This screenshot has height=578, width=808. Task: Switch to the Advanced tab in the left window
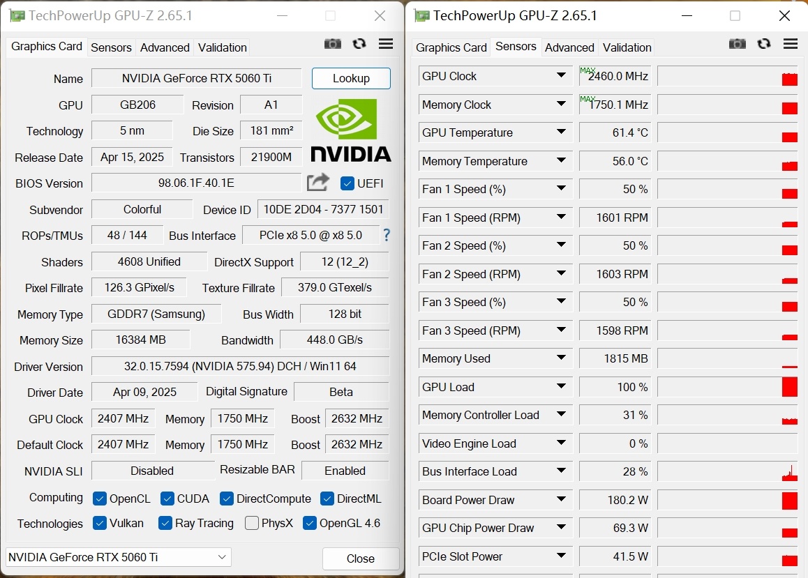(x=165, y=47)
